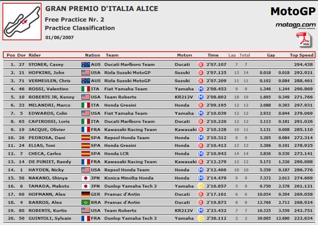Click the Japanese flag beside Nakano
Image resolution: width=318 pixels, height=225 pixels.
86,178
